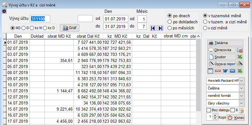252x125 pixels.
Task: Click the Tiskárna print button
Action: coord(225,43)
